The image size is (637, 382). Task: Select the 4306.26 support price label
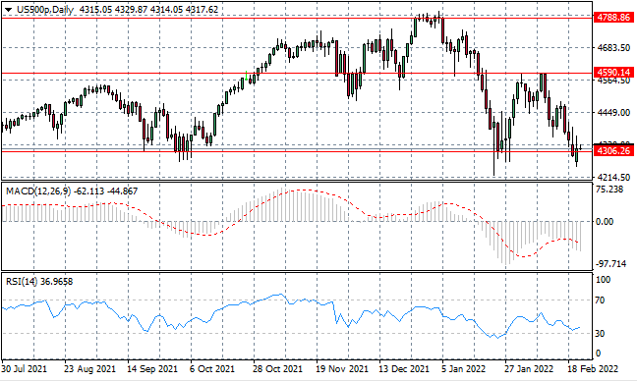coord(613,151)
